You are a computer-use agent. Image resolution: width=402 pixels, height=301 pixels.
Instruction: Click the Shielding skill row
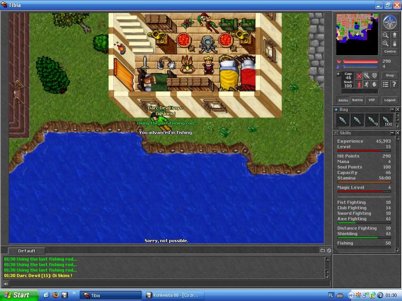coord(364,234)
